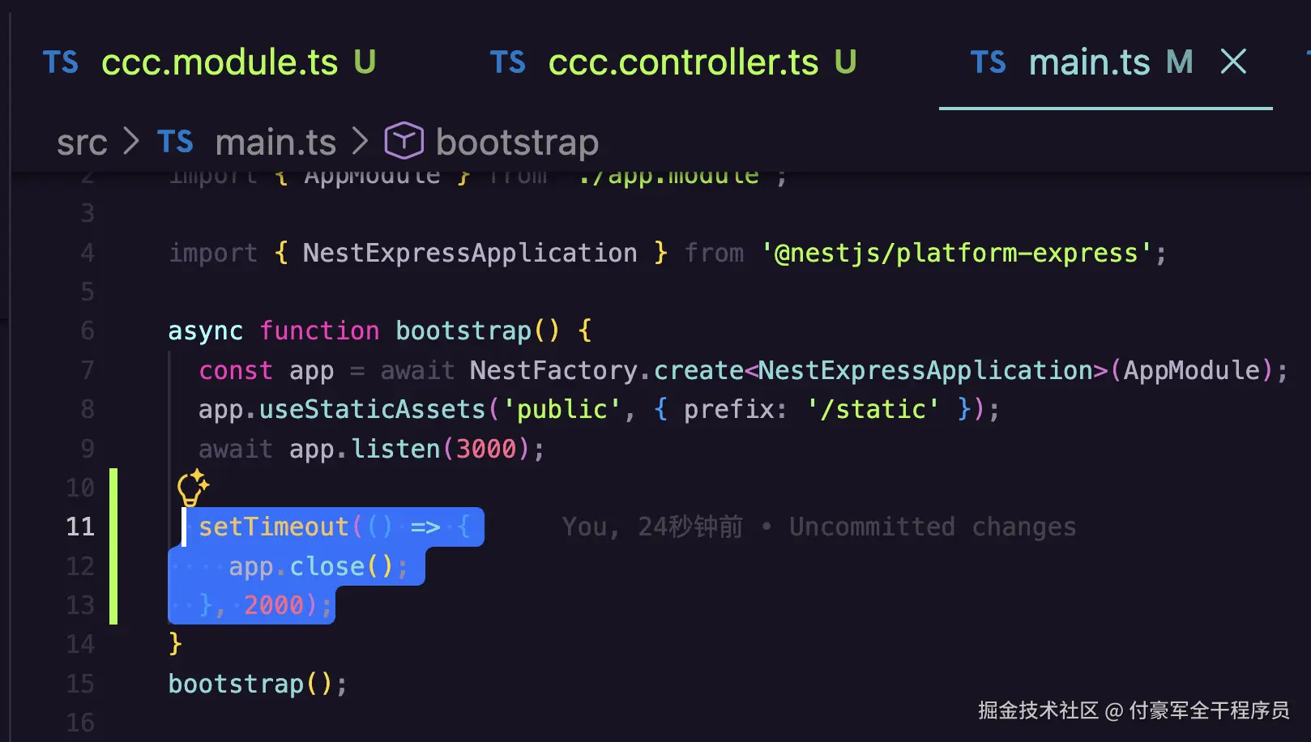Click the 2000 delay value
The image size is (1311, 742).
[x=274, y=605]
